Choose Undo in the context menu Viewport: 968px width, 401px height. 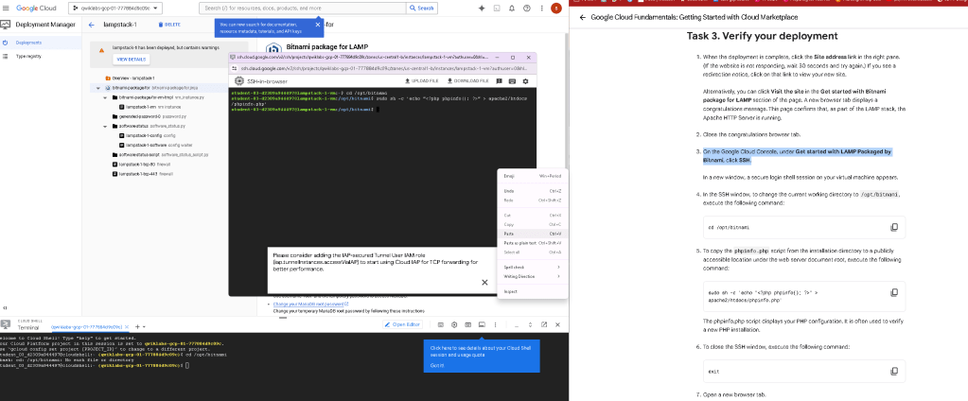pyautogui.click(x=532, y=191)
